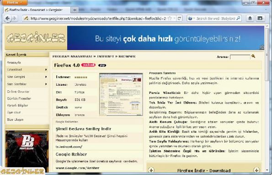Open the blue 'çok daha hızlı' banner ad

click(x=165, y=38)
